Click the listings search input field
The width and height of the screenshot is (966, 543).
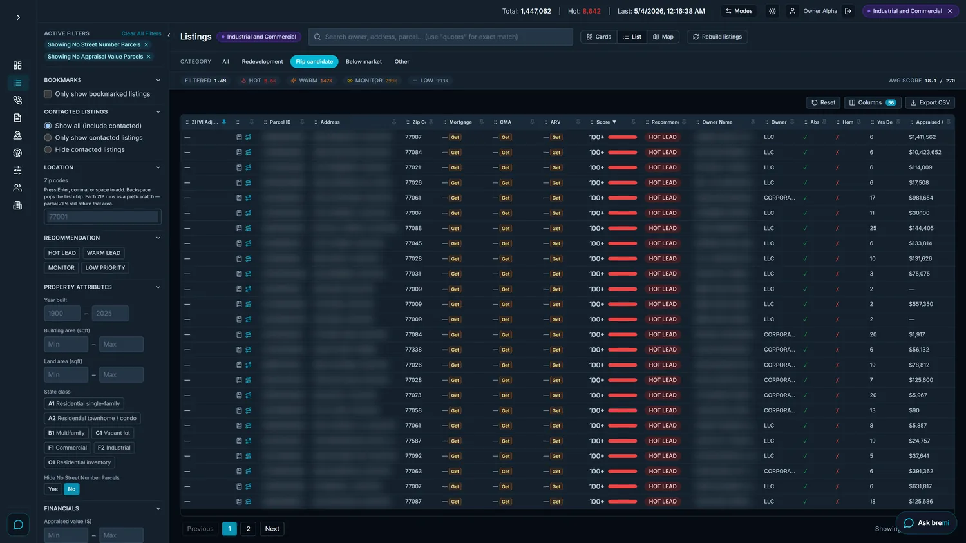pyautogui.click(x=440, y=37)
